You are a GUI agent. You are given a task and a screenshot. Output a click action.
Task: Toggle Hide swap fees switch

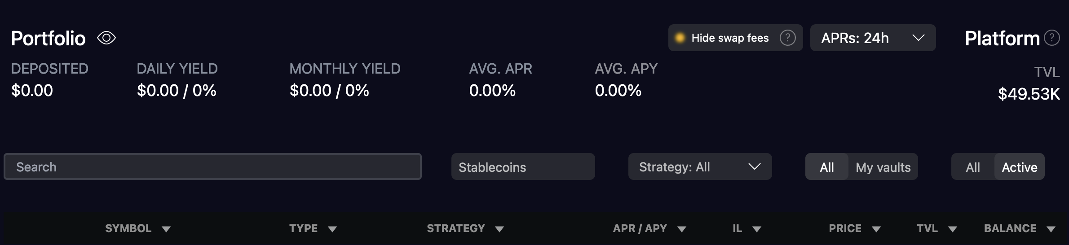[x=680, y=38]
